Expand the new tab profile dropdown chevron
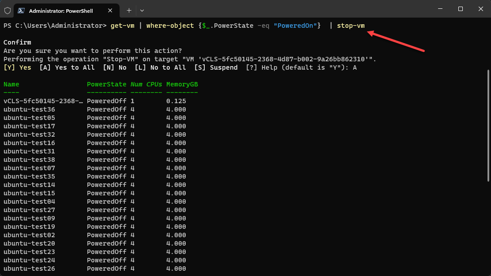The width and height of the screenshot is (491, 276). [x=142, y=10]
